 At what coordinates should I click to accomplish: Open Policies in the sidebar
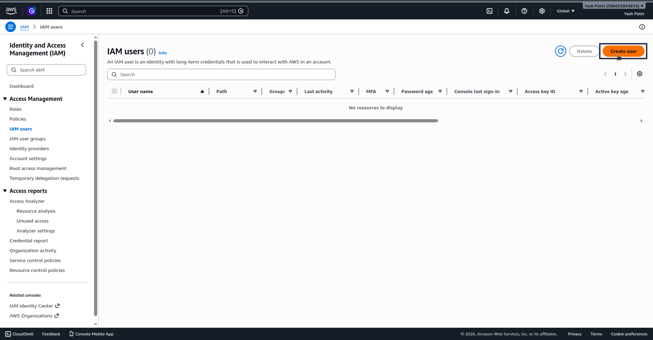click(18, 119)
